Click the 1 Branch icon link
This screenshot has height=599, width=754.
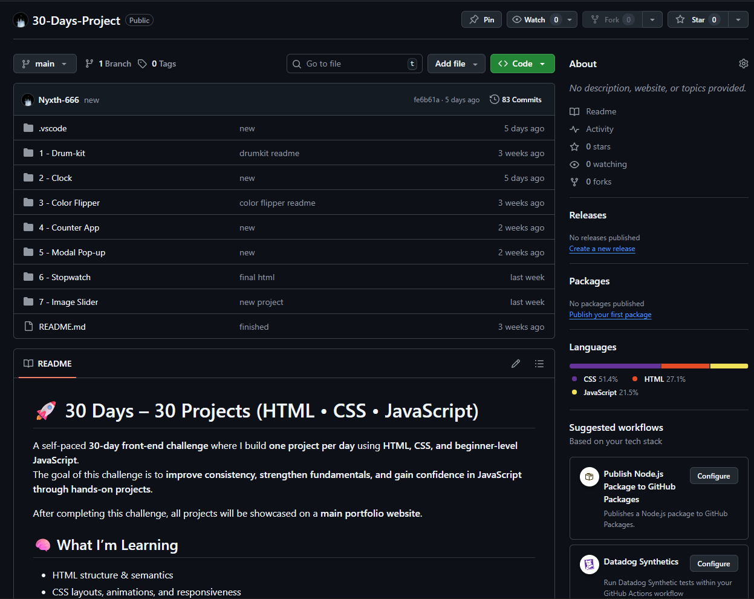[x=89, y=64]
